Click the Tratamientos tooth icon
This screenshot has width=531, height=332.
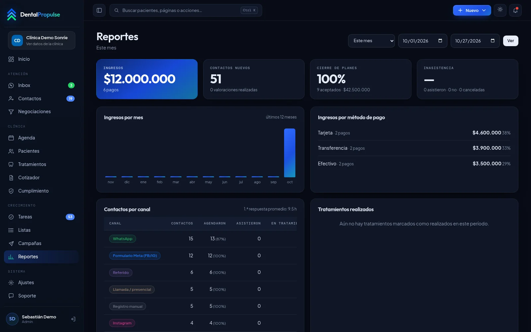pyautogui.click(x=11, y=164)
